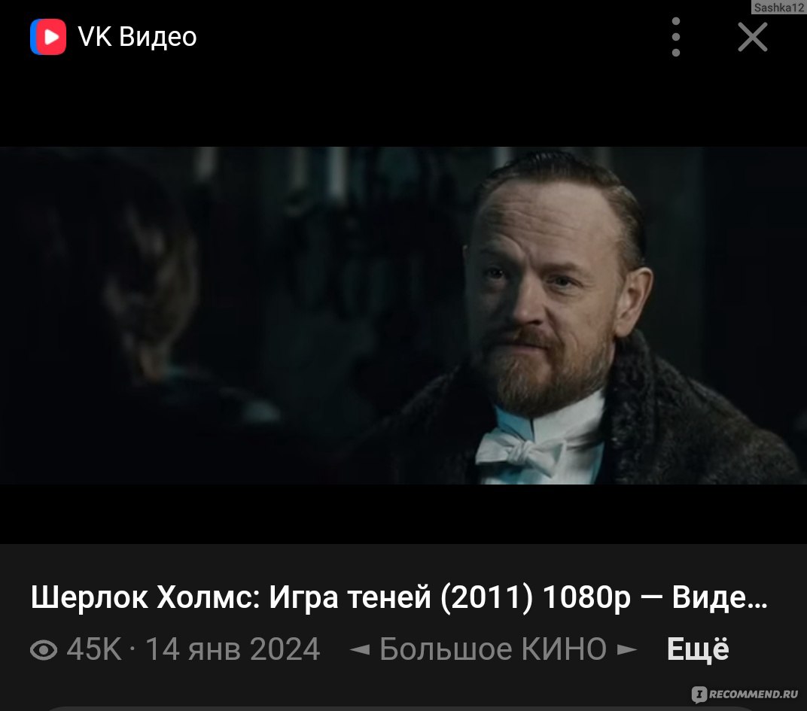Click the 1080p text in the video title
Screen dimensions: 807x711
[586, 598]
